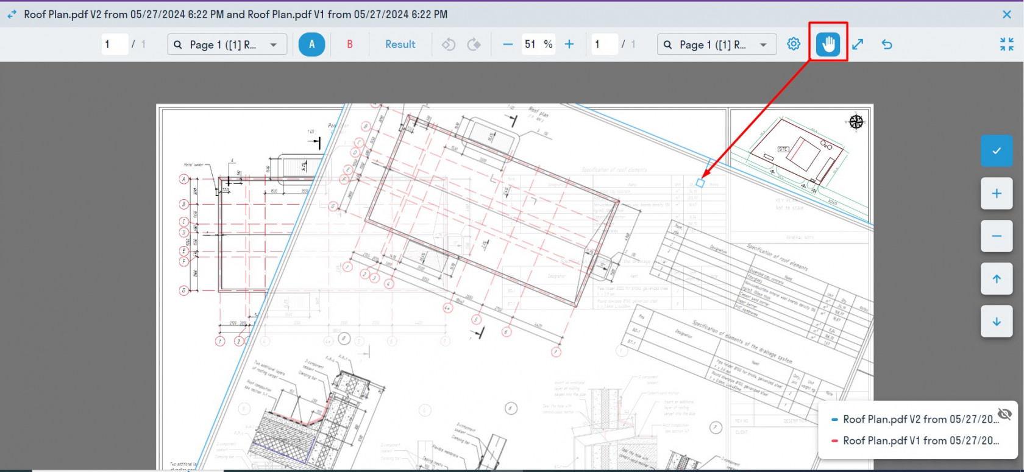Increase zoom with the plus icon
Screen dimensions: 1024x472
[569, 44]
